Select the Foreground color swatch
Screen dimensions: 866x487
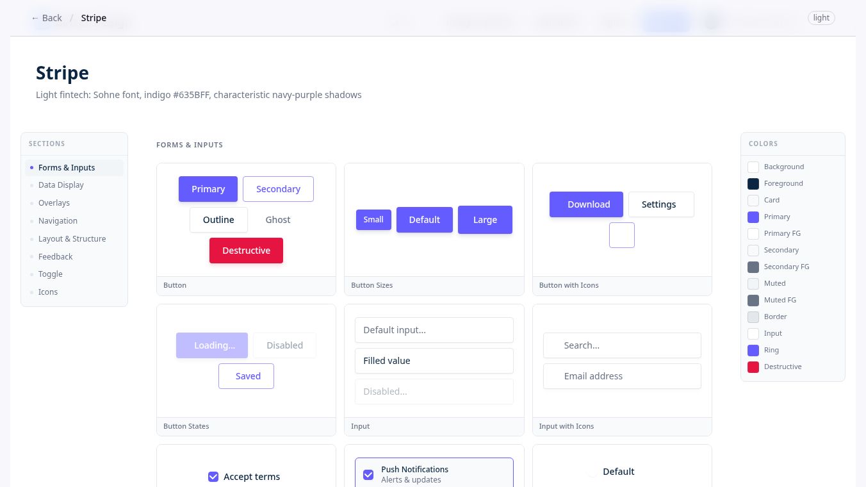(x=753, y=183)
